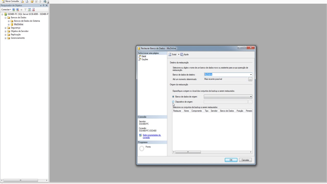Click the Nome column header
327x184 pixels.
(186, 111)
